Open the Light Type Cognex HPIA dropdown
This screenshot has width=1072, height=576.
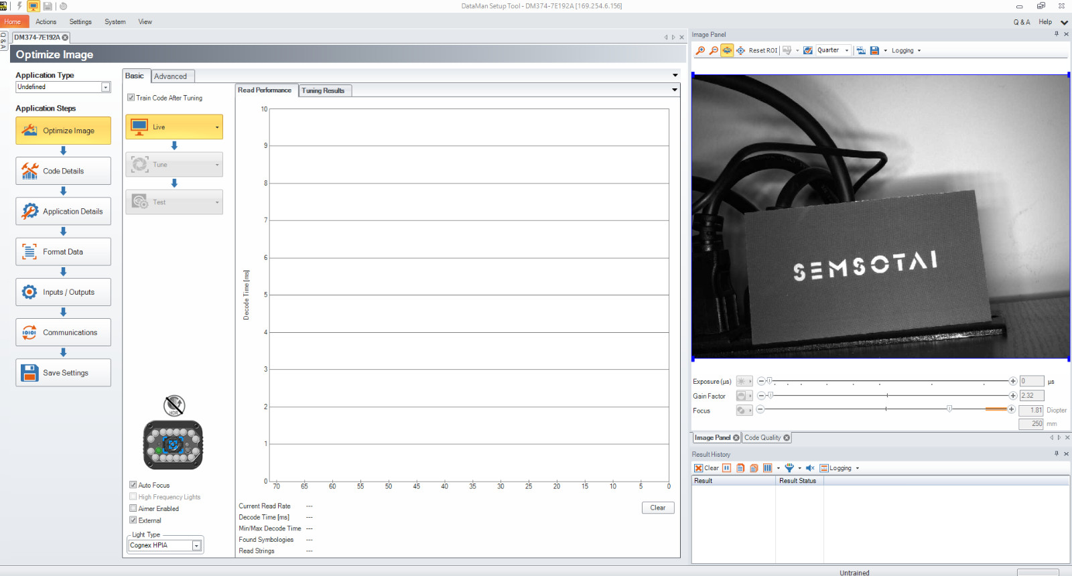pos(196,546)
